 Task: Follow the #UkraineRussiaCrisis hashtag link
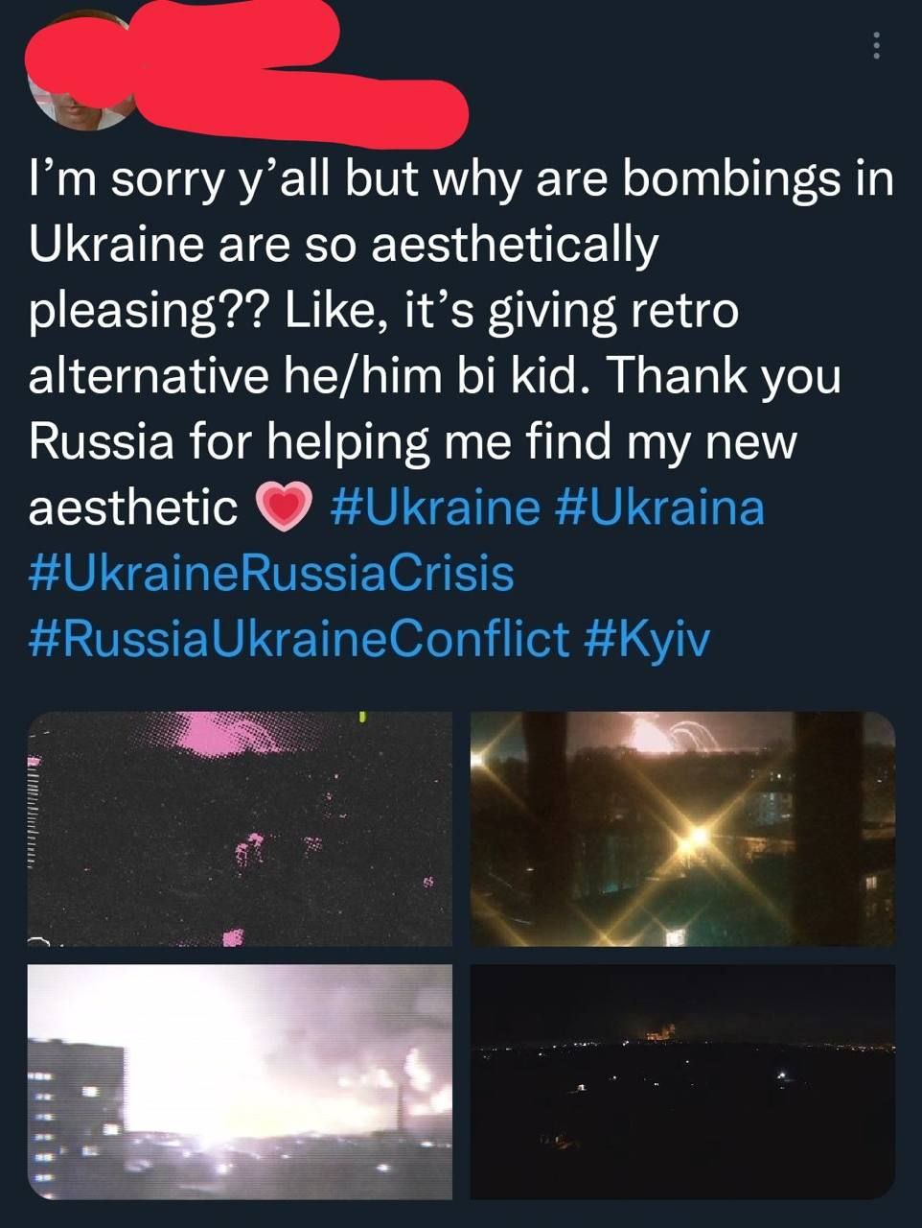[271, 573]
